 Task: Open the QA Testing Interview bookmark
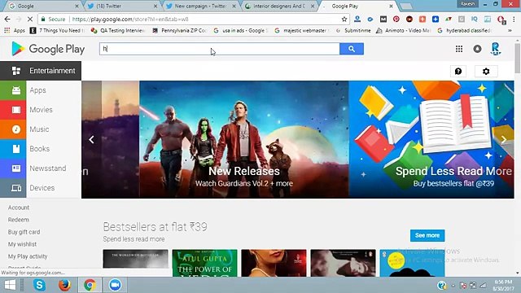118,31
